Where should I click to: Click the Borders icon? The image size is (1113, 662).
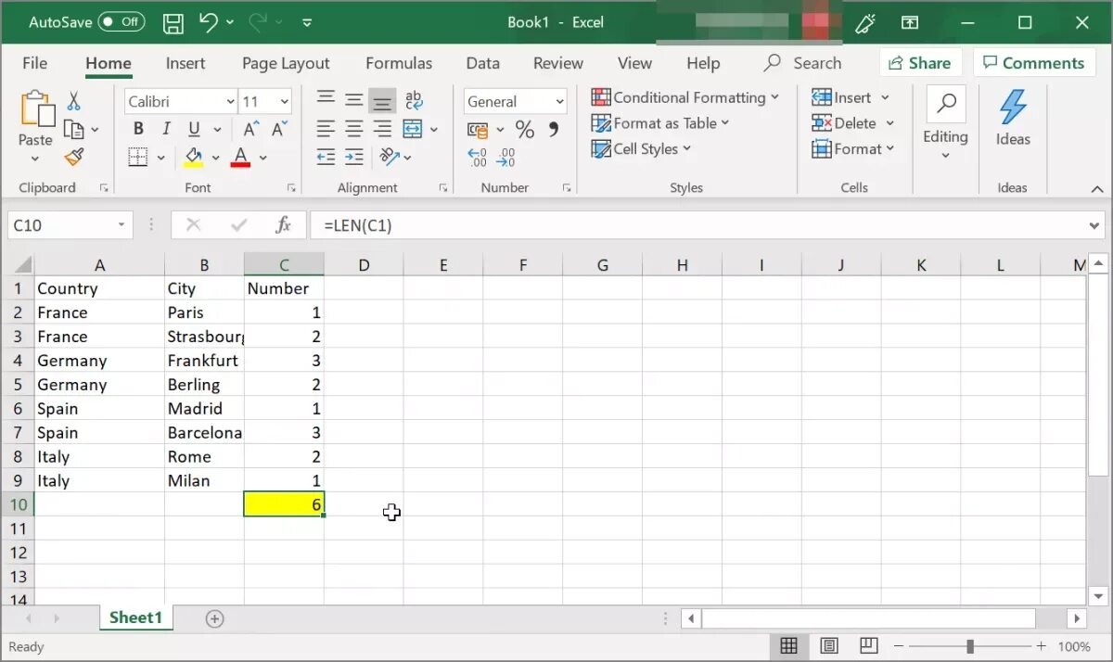(x=137, y=157)
